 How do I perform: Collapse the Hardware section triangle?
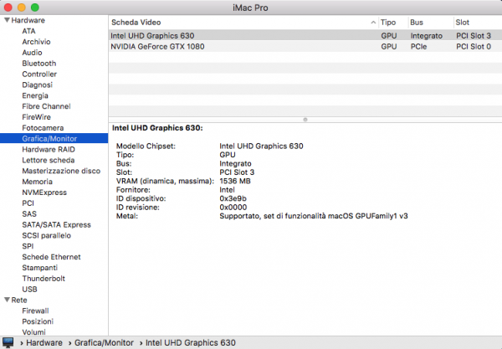(7, 20)
